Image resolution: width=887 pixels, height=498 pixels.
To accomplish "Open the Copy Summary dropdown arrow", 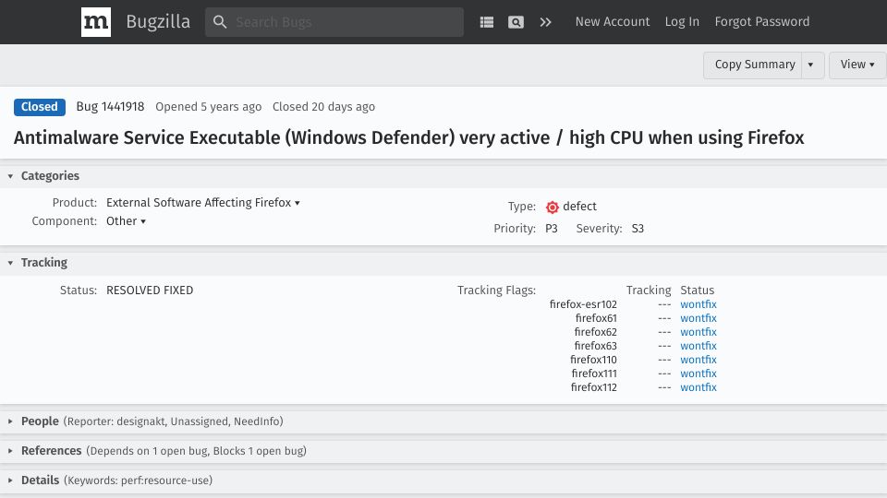I will [x=811, y=65].
